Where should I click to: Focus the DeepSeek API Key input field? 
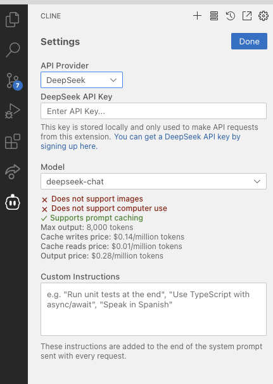coord(153,111)
